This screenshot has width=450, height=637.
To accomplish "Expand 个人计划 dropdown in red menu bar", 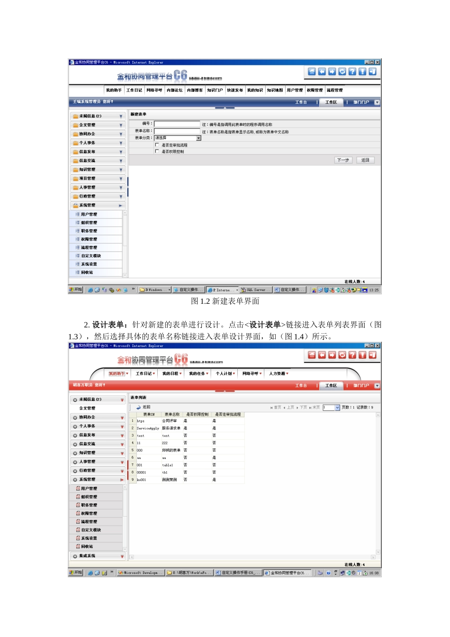I will coord(234,373).
